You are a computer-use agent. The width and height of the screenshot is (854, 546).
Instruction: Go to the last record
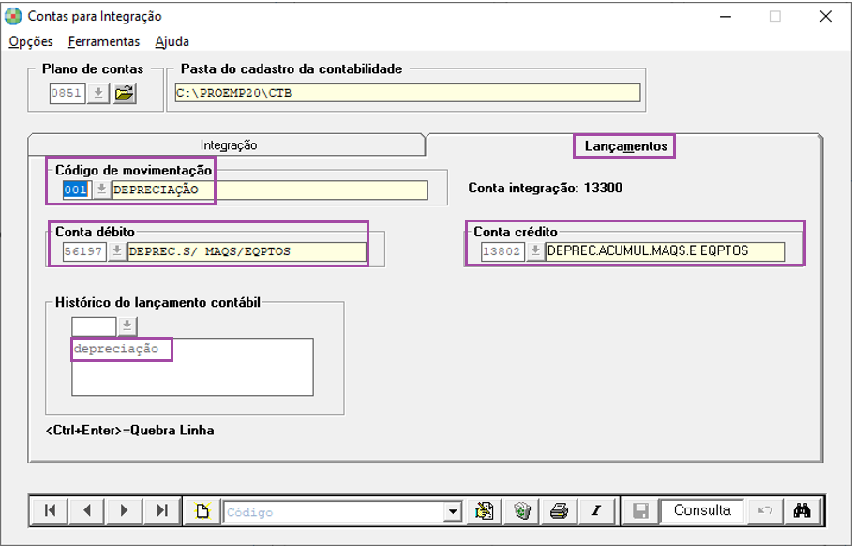point(162,510)
